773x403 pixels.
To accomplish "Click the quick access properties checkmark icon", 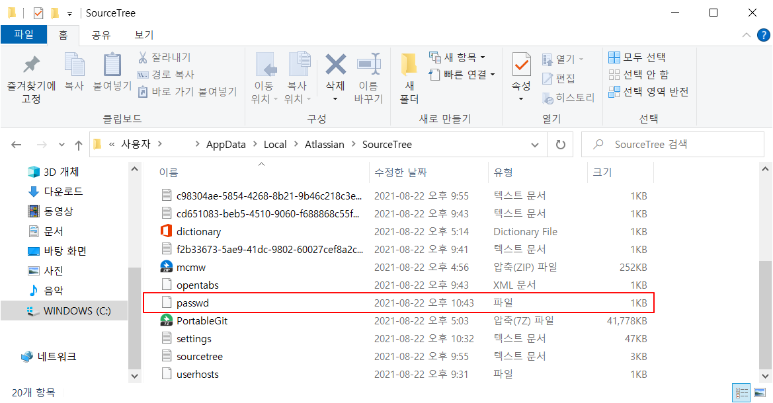I will coord(38,13).
